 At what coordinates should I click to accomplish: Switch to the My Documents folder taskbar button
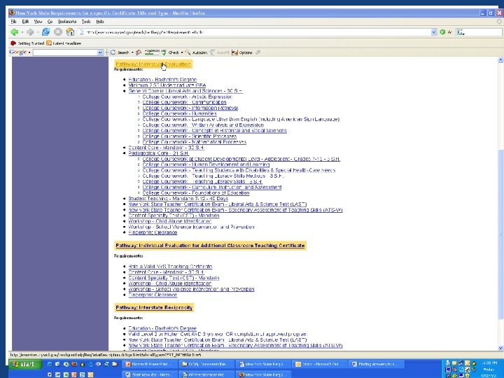[x=206, y=364]
